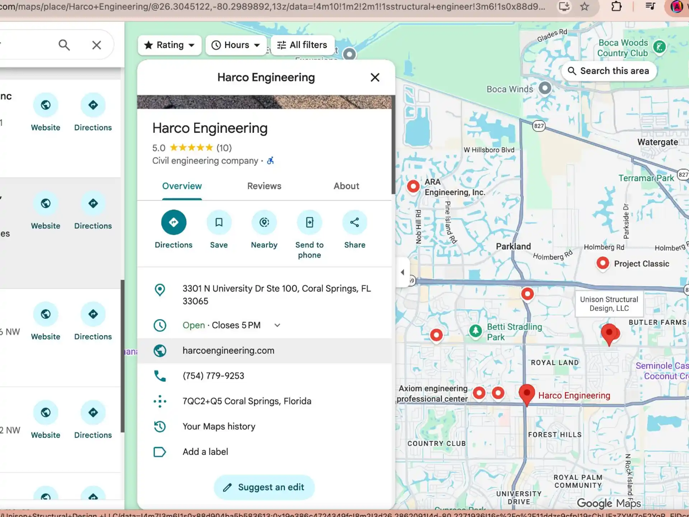The height and width of the screenshot is (517, 689).
Task: Close the Harco Engineering details panel
Action: click(x=375, y=77)
